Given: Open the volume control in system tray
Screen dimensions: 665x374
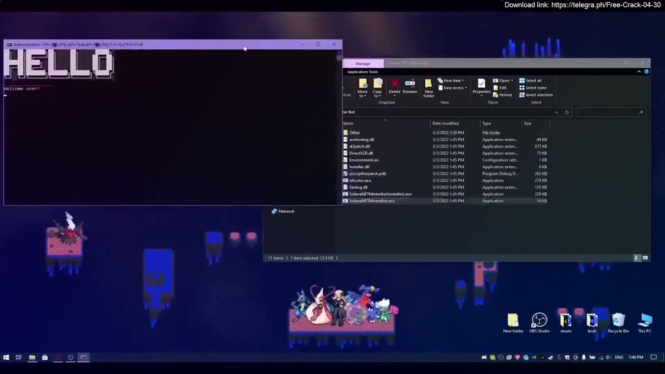Looking at the screenshot, I should [x=608, y=357].
